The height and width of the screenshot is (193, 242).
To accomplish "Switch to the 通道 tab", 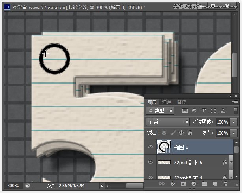I will 166,102.
